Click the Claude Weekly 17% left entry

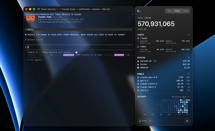coord(178,42)
